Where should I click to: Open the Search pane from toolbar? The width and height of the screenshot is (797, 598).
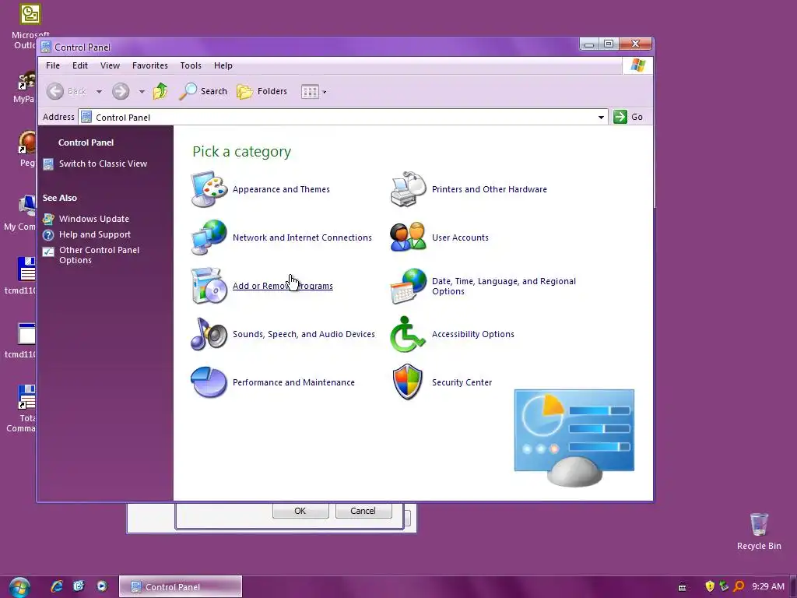[x=203, y=92]
